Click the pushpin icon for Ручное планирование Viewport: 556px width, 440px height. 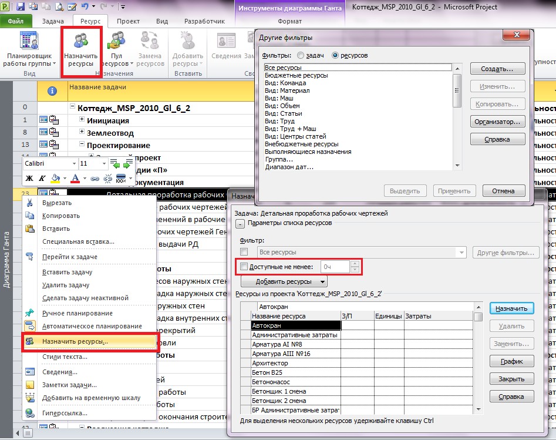click(30, 313)
